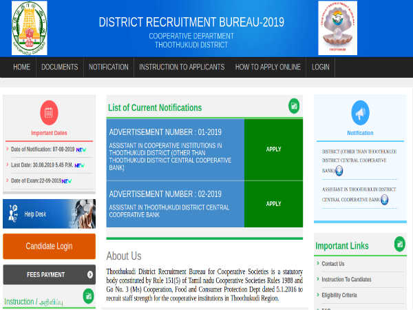Click the blue megaphone Notification icon

point(360,112)
